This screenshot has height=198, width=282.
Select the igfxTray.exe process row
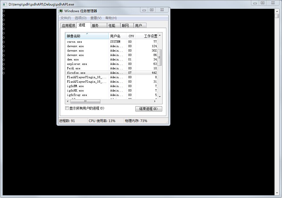tap(111, 95)
